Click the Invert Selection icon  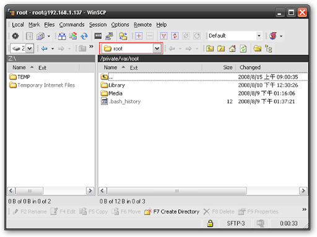175,36
